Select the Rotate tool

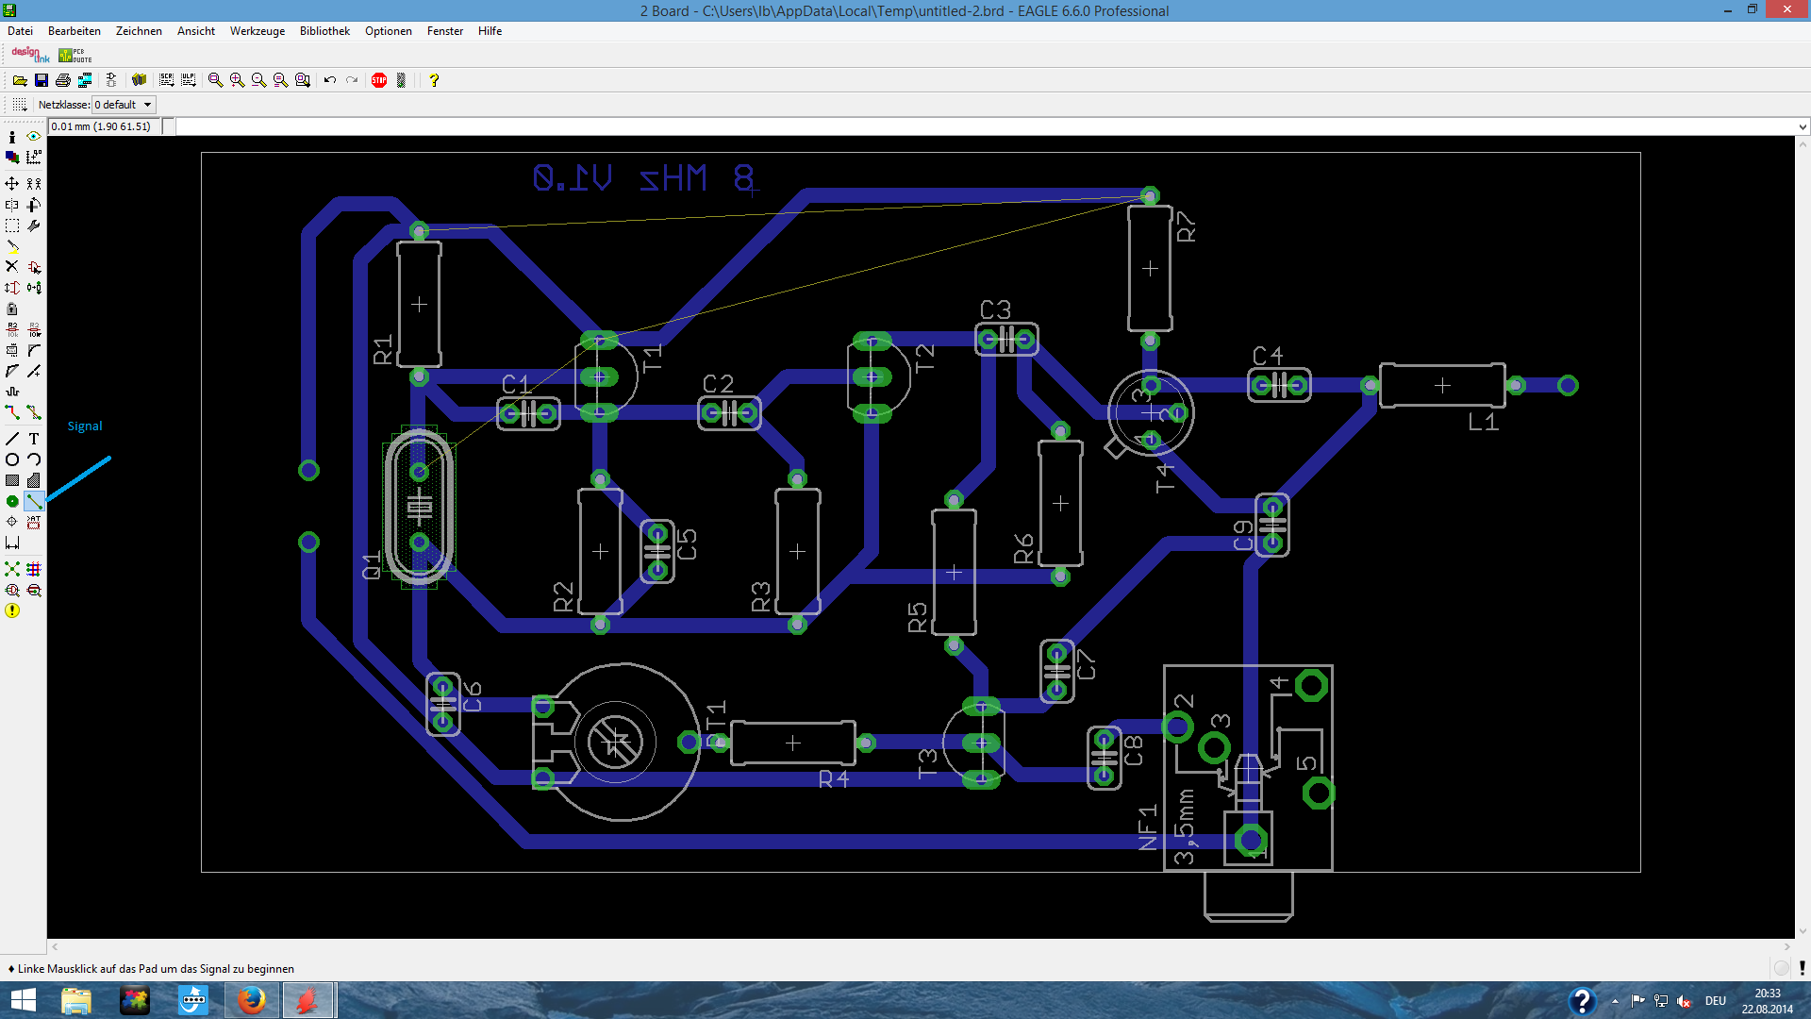click(34, 205)
